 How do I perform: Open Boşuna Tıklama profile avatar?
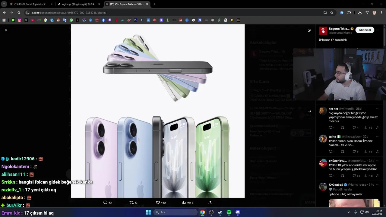tap(323, 30)
